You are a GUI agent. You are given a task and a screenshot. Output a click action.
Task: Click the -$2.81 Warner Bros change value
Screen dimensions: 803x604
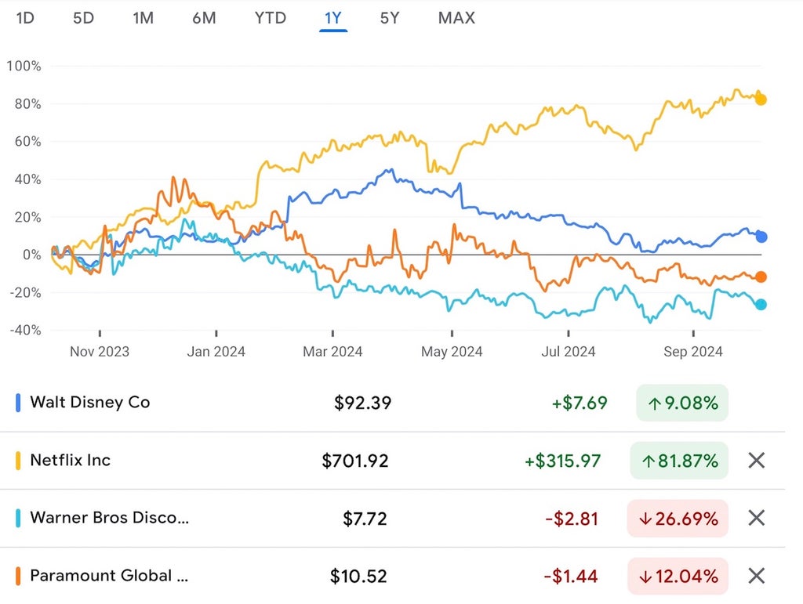pos(572,519)
